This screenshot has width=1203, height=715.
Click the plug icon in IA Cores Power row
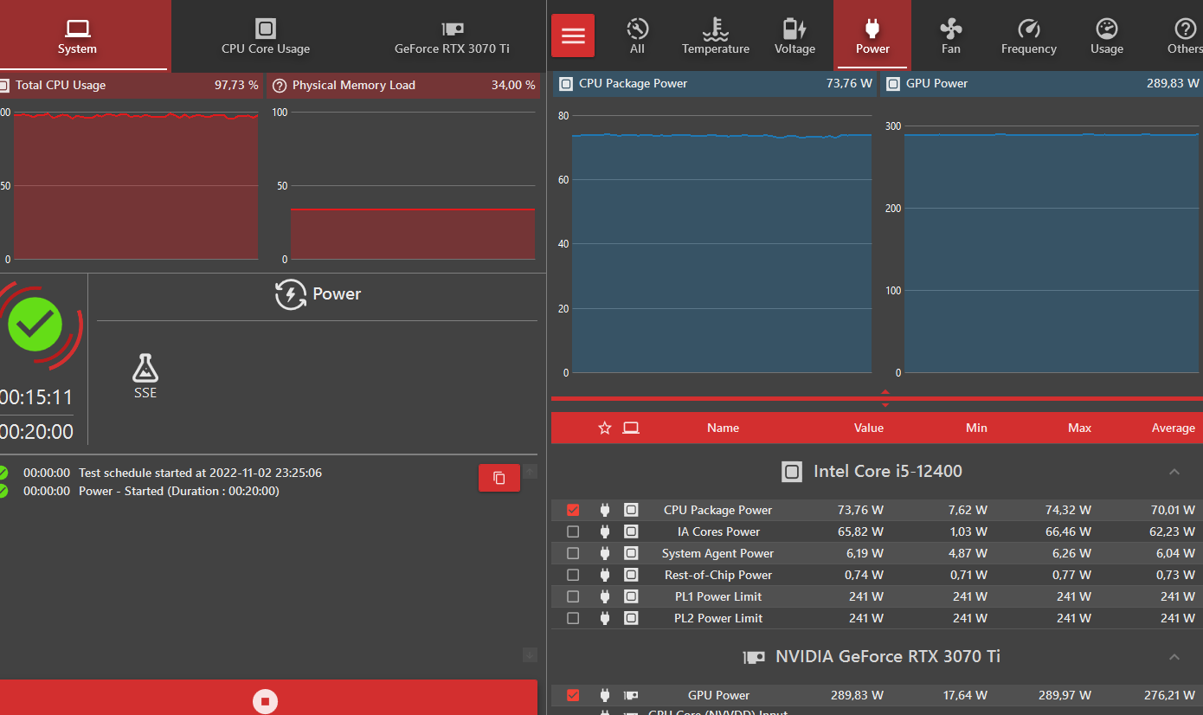605,531
